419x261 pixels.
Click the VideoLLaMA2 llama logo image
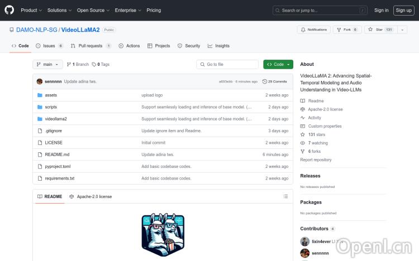coord(163,234)
